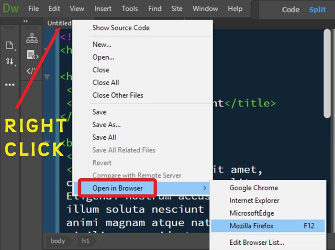Open the Edit menu
Screen dimensions: 335x250
(54, 9)
